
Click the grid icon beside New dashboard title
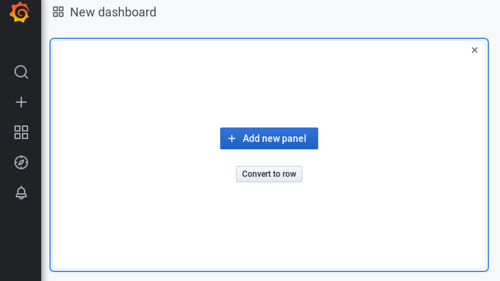58,12
